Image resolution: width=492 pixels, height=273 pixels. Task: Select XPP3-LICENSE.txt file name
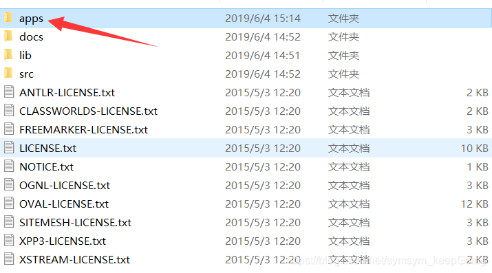63,241
